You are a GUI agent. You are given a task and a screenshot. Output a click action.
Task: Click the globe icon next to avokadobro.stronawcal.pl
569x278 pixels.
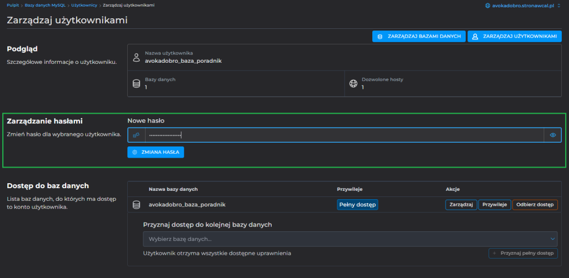[x=487, y=5]
